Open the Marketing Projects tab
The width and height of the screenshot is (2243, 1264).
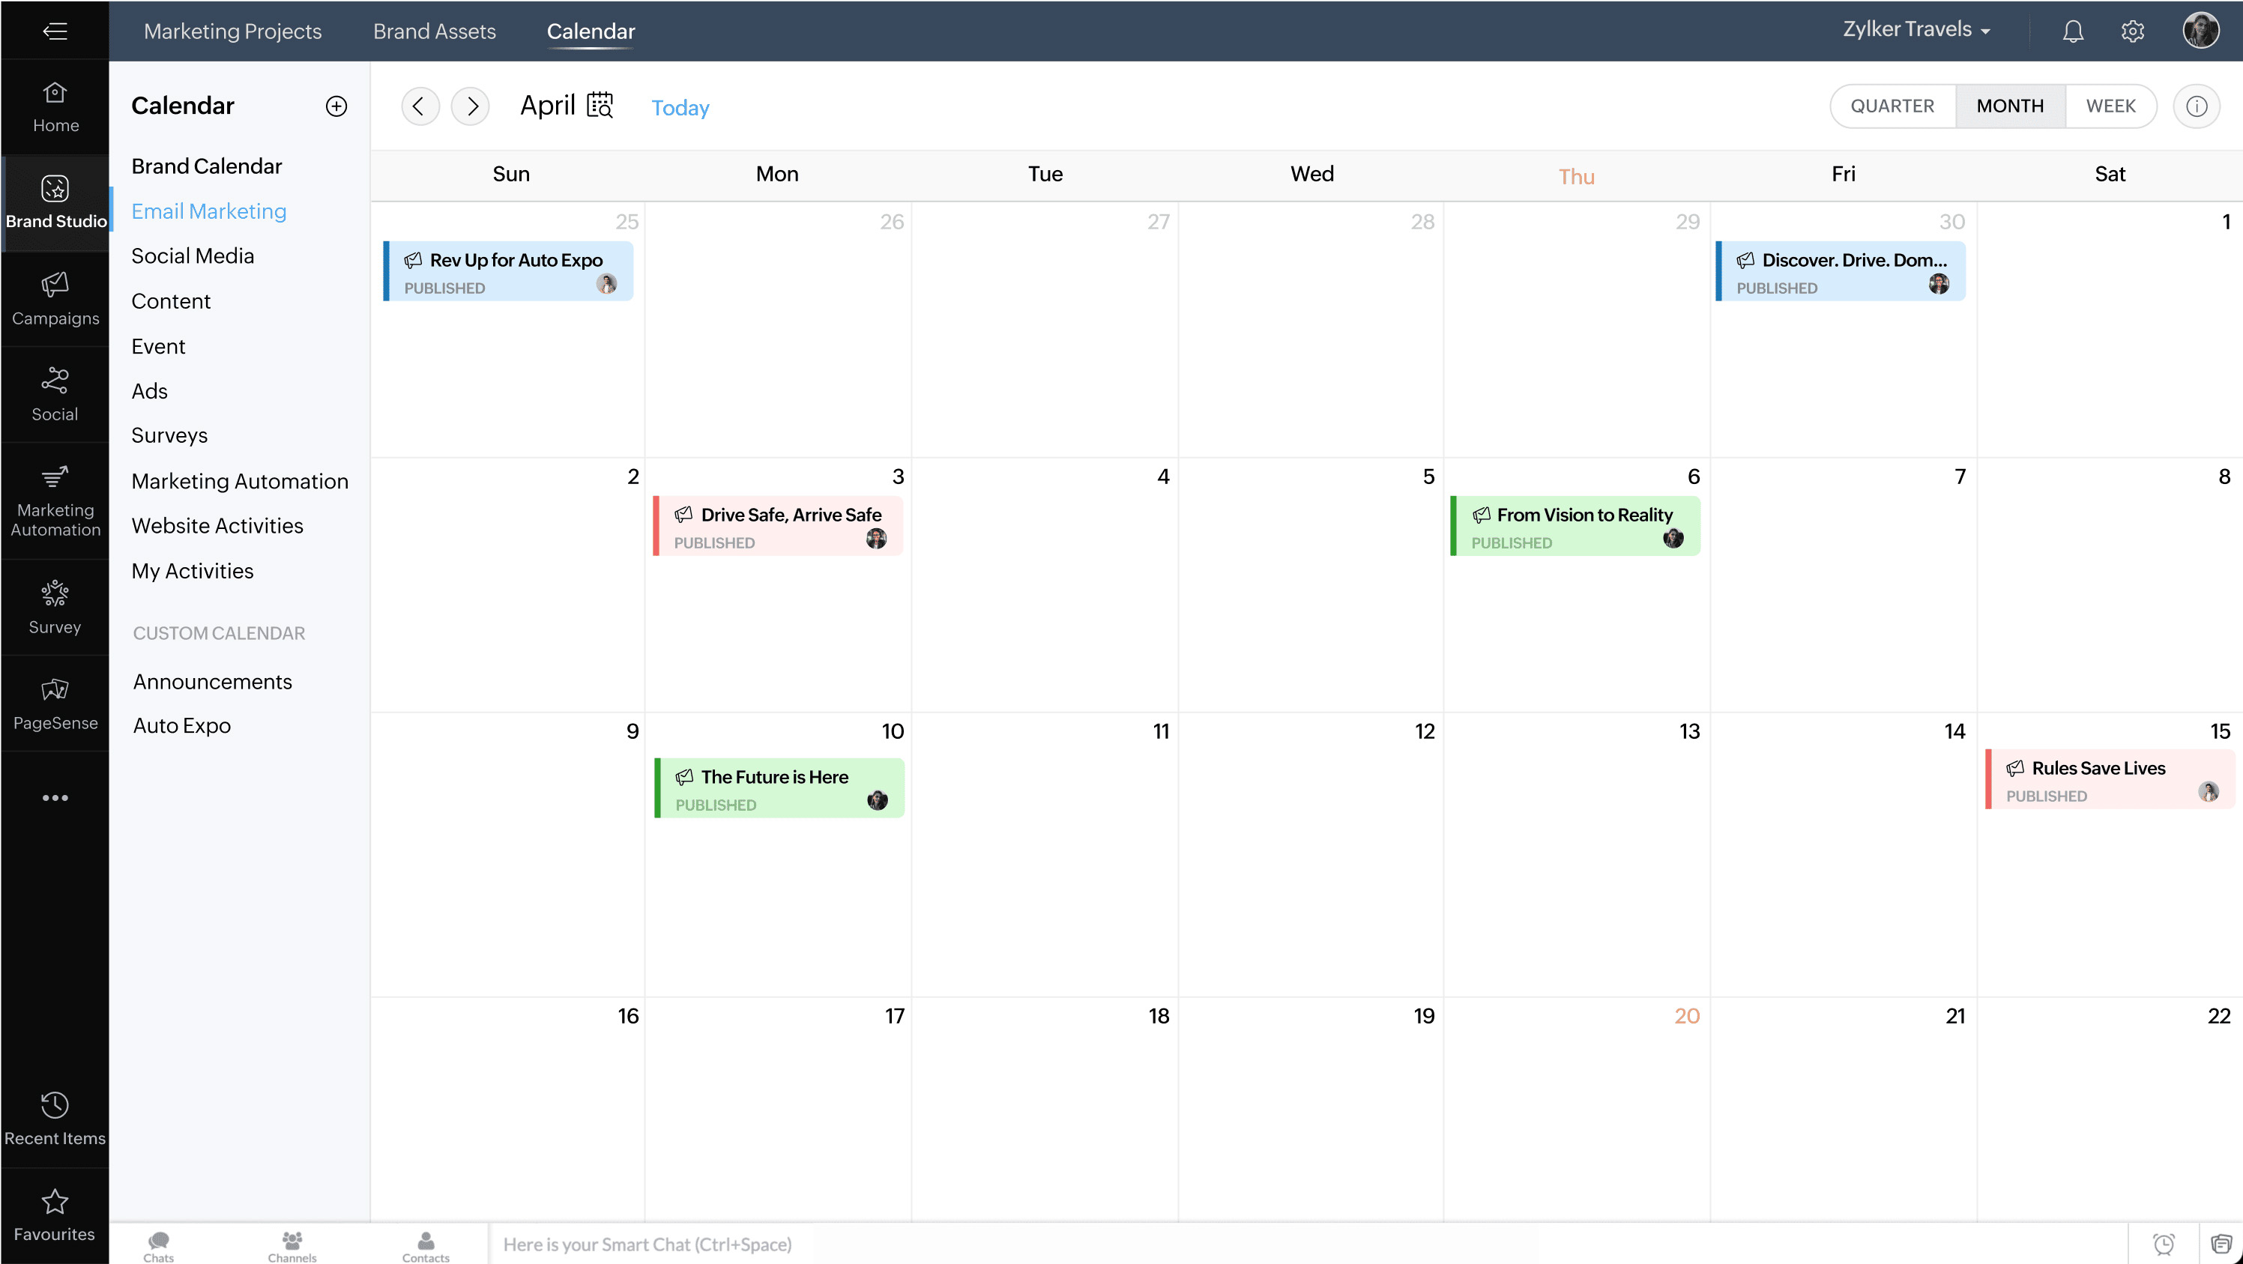click(x=232, y=31)
